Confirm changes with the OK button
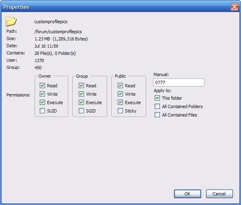Screen dimensions: 241x205 [x=187, y=194]
